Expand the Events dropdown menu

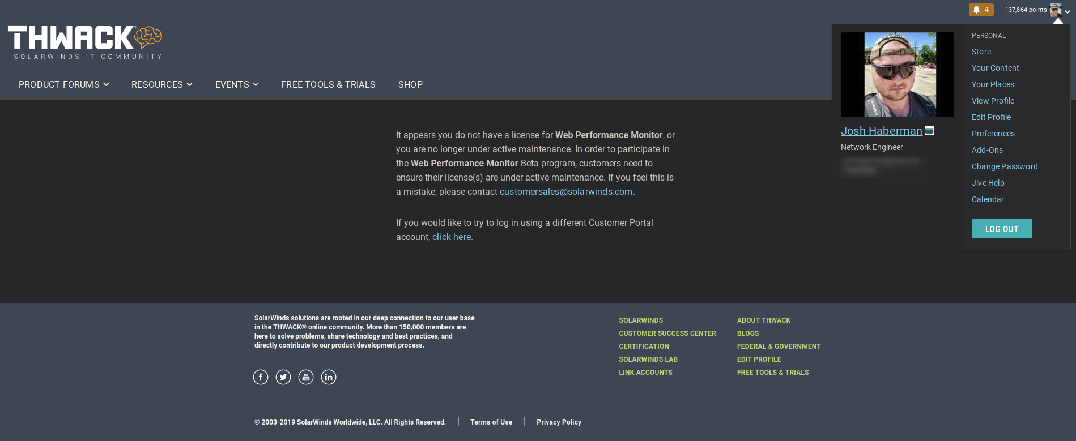click(x=236, y=84)
